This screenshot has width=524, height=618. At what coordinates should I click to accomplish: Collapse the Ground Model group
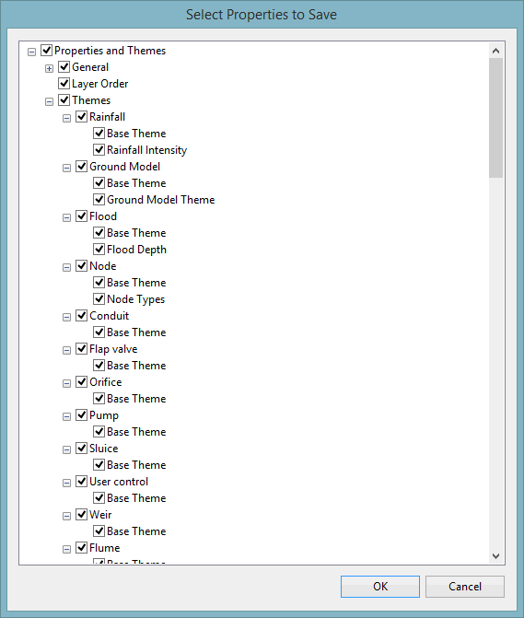click(x=66, y=168)
